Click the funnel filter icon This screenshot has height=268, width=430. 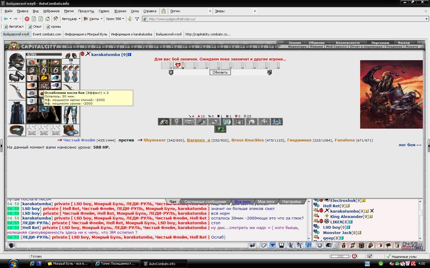click(137, 19)
